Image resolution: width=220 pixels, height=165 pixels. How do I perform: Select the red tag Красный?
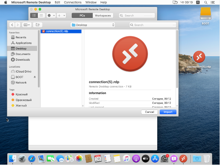pyautogui.click(x=21, y=94)
